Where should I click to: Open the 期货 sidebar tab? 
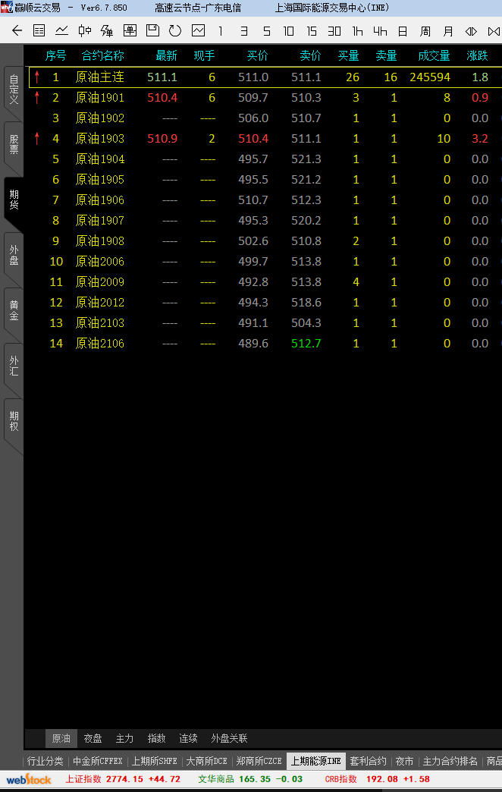click(14, 200)
